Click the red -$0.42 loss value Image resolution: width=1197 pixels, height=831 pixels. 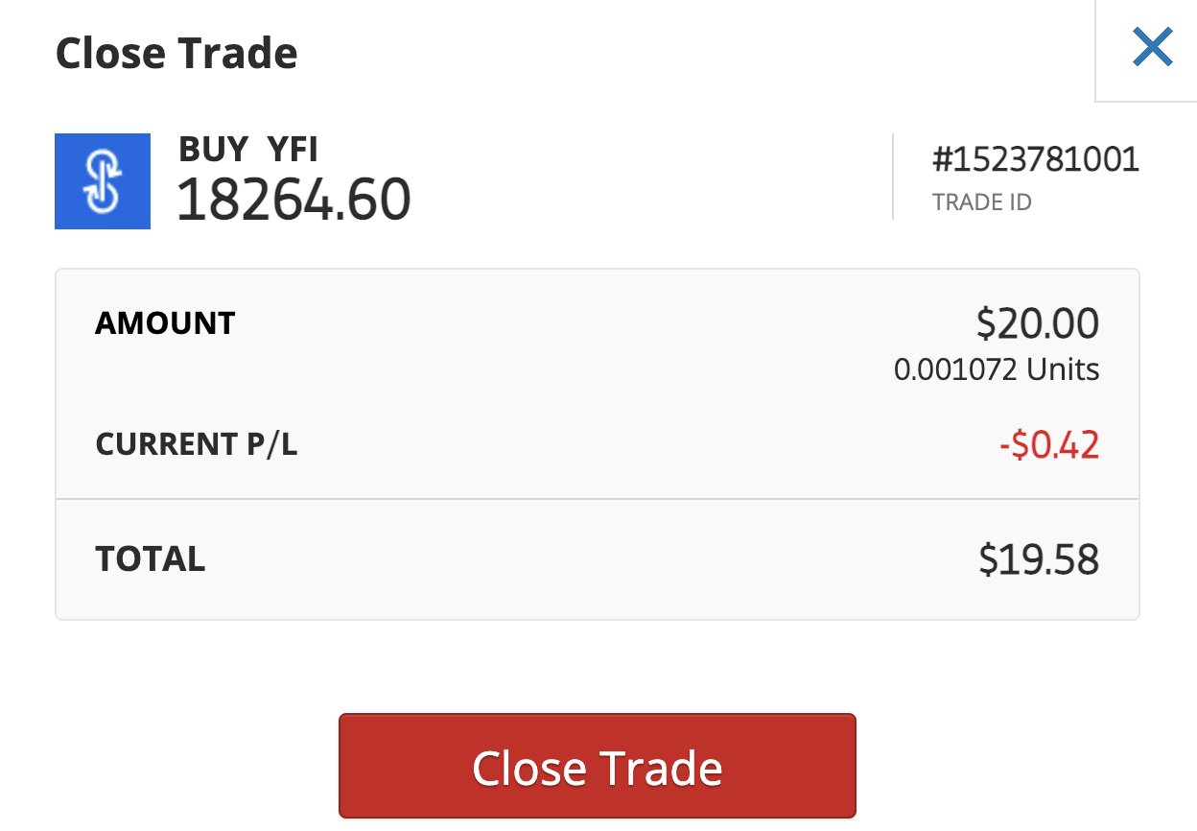coord(1048,444)
